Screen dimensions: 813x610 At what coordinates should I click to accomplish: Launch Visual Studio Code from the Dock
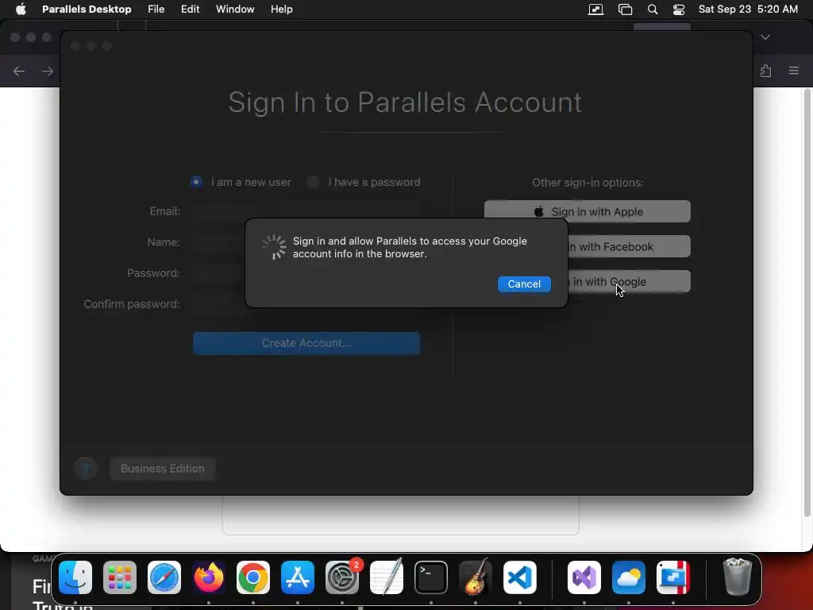pos(520,577)
